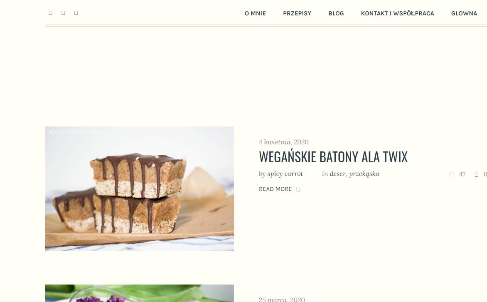Open KONTAKT I WSPÓŁPRACA page

coord(398,13)
